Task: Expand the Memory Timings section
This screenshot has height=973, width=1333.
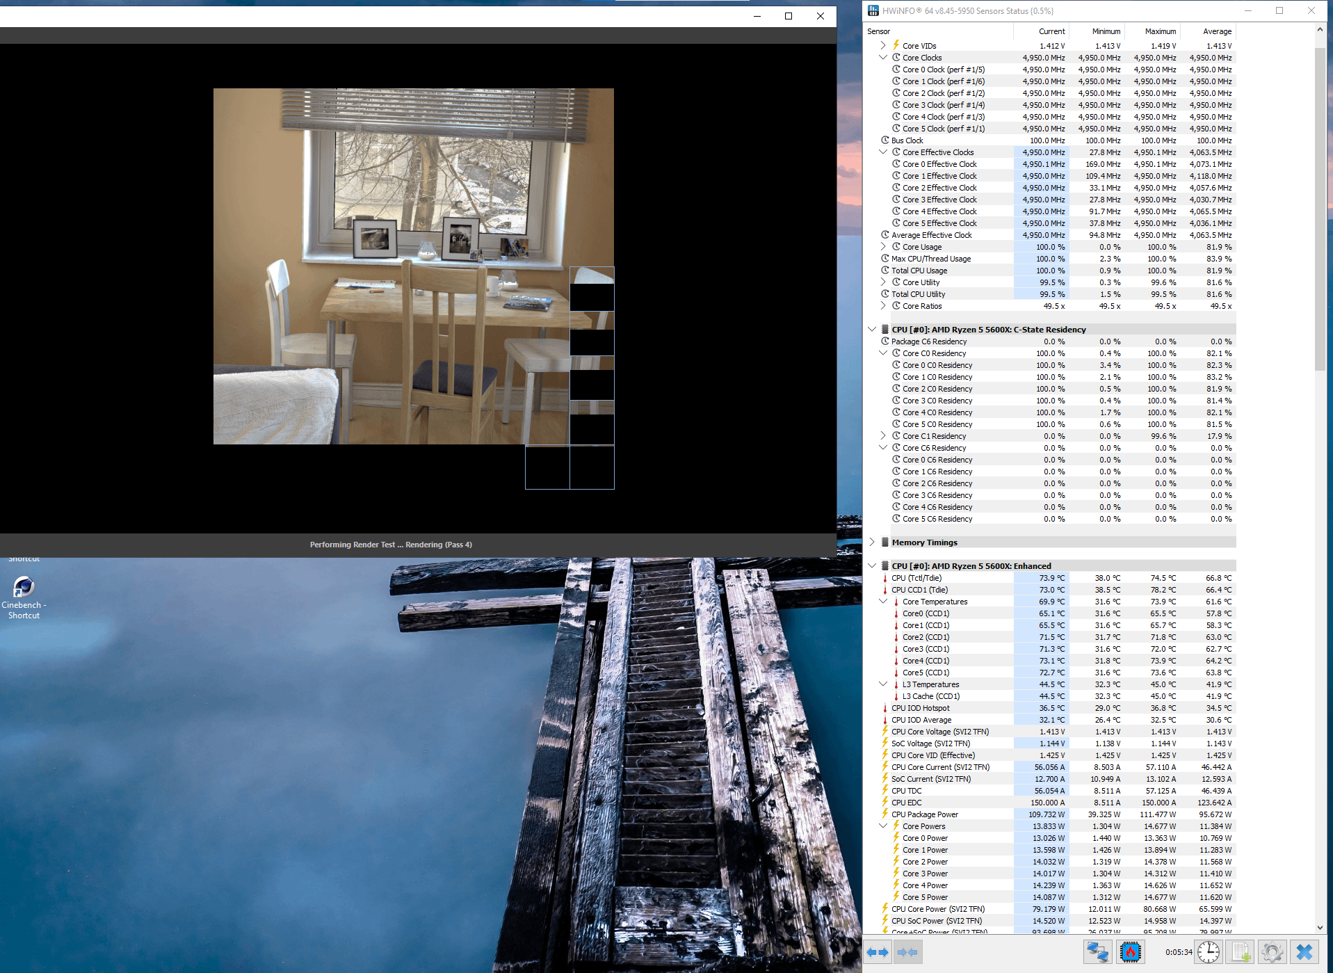Action: click(872, 542)
